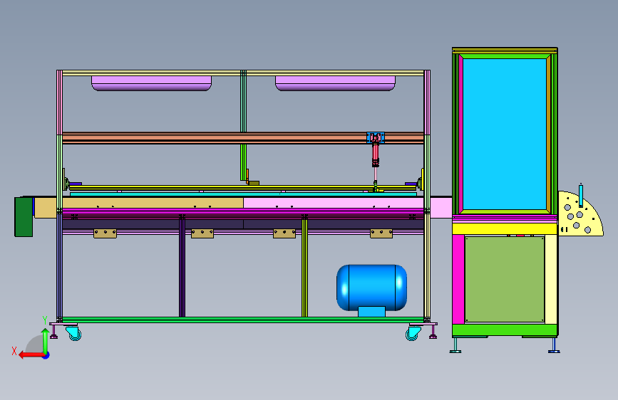
Task: Select the left cyan caster wheel
Action: tap(73, 333)
